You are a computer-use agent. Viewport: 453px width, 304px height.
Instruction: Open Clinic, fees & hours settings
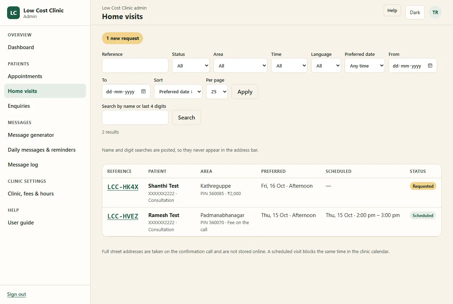point(45,194)
